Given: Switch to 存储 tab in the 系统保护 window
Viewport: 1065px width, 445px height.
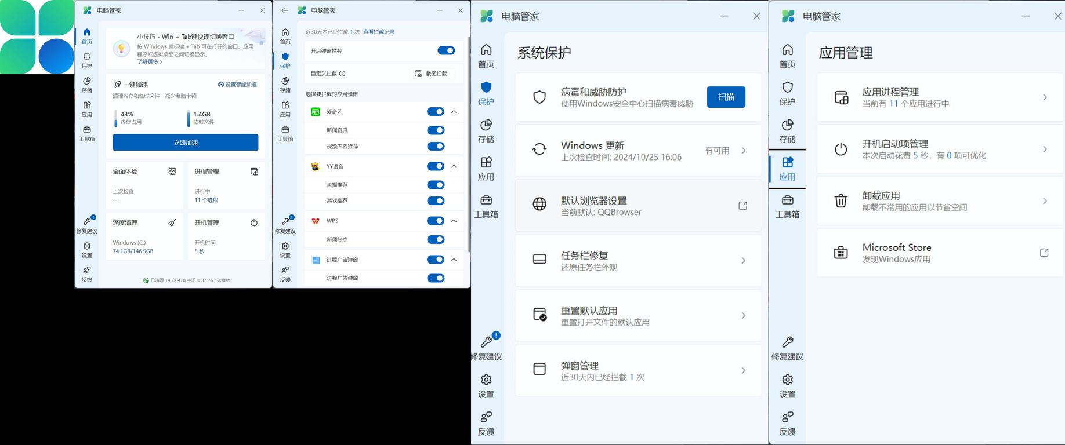Looking at the screenshot, I should pyautogui.click(x=486, y=131).
